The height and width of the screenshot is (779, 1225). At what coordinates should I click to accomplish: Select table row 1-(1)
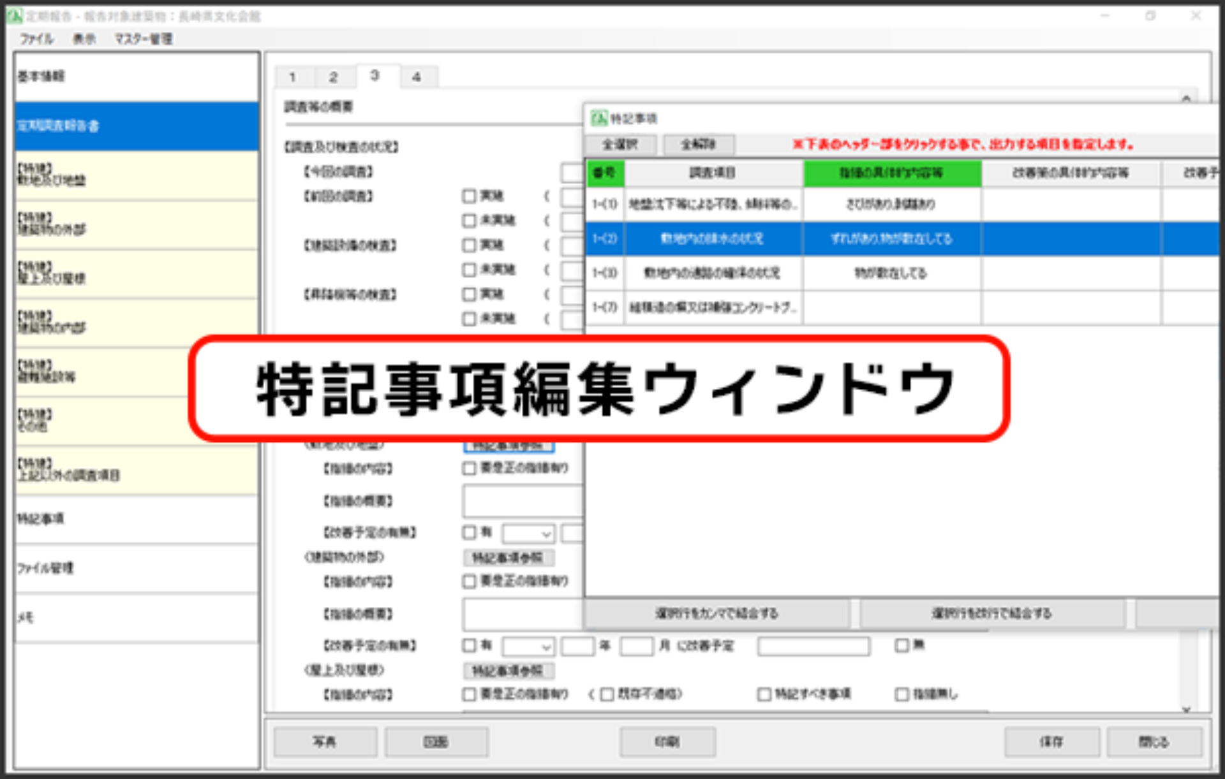tap(902, 204)
